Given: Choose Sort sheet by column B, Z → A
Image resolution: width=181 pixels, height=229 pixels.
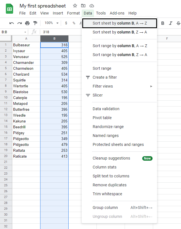Looking at the screenshot, I should coord(120,32).
